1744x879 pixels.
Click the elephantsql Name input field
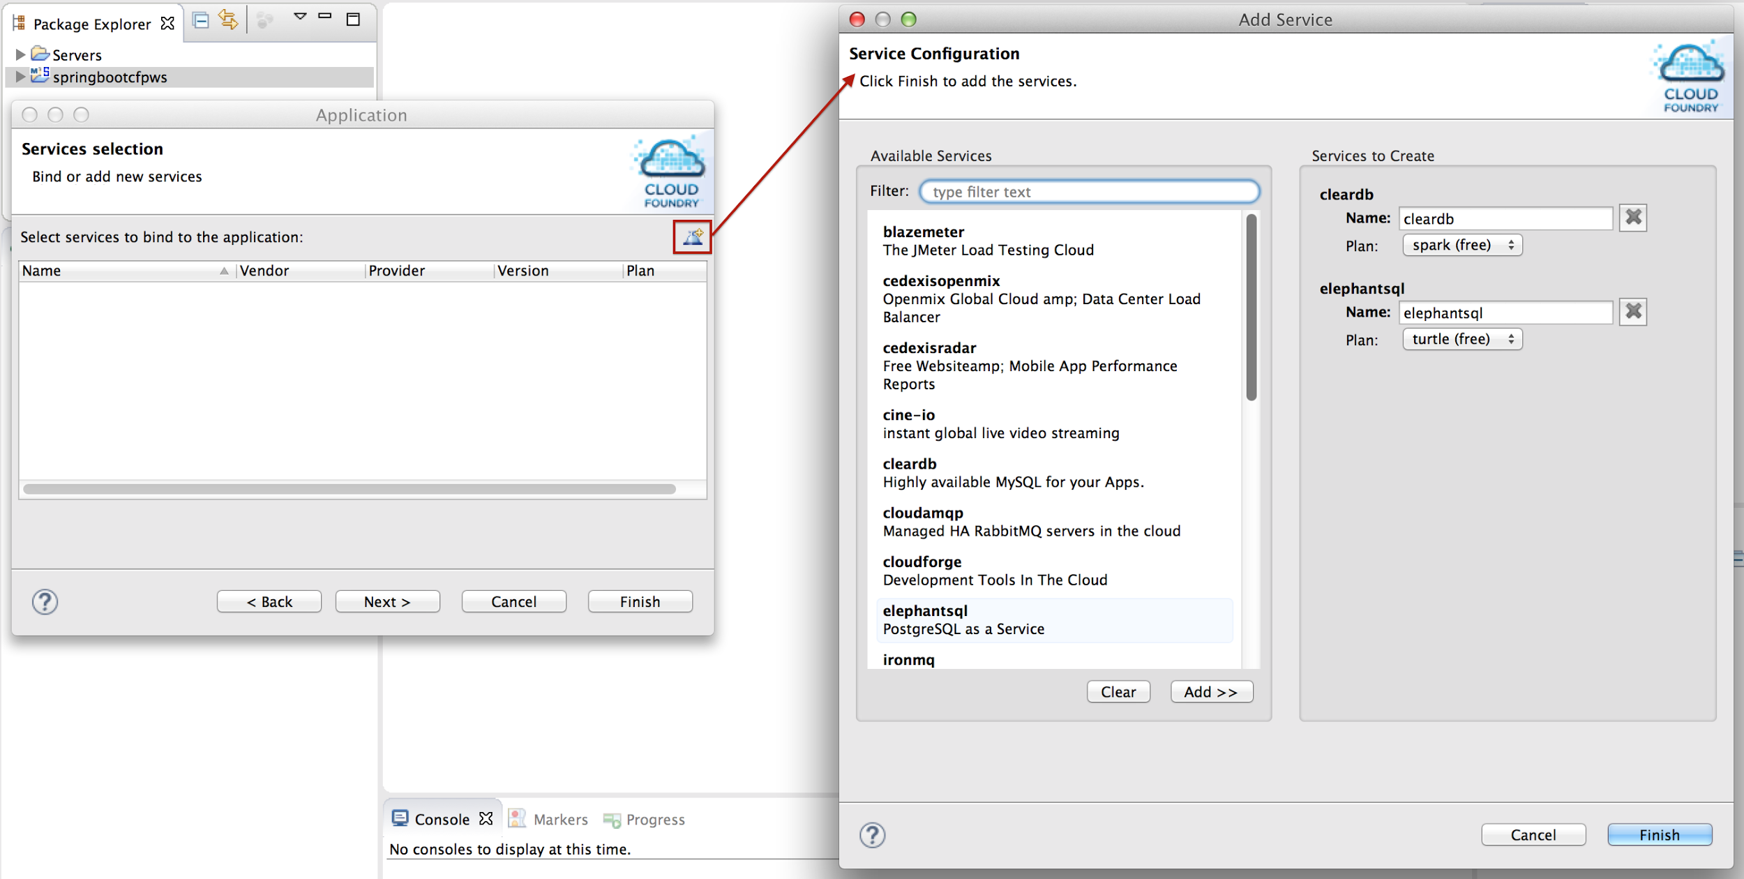click(x=1505, y=313)
